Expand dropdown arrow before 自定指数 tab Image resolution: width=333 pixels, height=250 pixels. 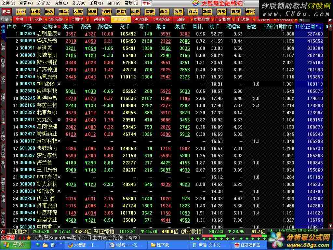point(213,20)
